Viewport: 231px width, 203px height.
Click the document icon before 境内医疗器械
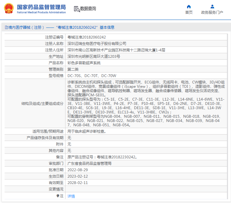point(6,28)
